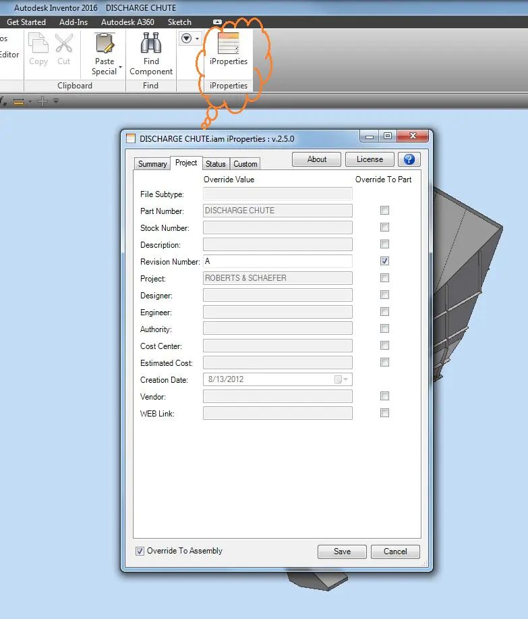Check Override To Part for Estimated Cost
Viewport: 528px width, 619px height.
(x=384, y=362)
